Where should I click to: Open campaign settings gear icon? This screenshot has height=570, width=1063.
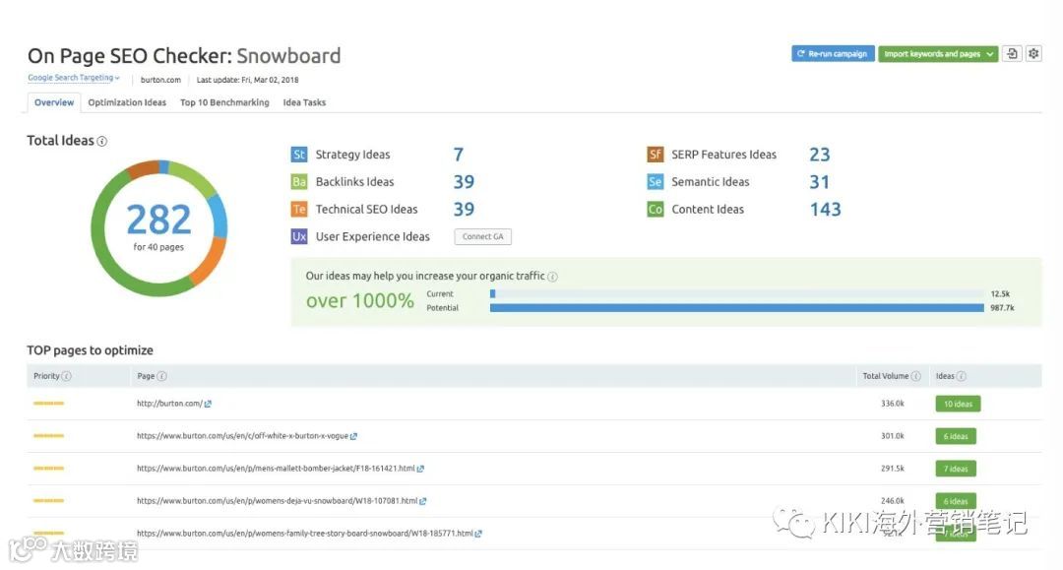point(1033,53)
